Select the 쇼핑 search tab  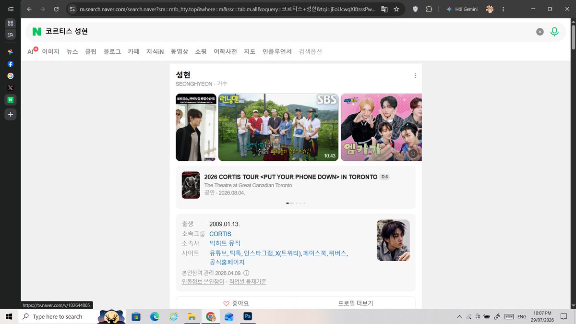click(201, 51)
